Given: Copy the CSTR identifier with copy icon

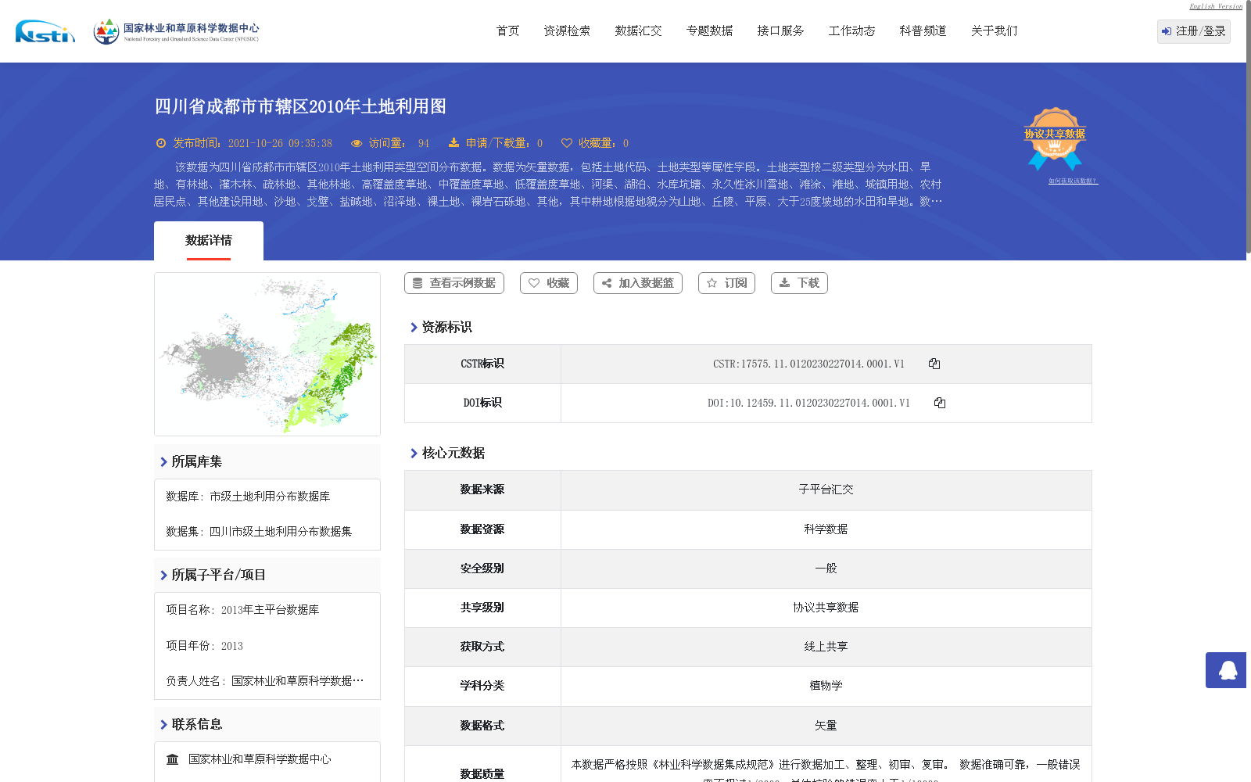Looking at the screenshot, I should [x=934, y=364].
